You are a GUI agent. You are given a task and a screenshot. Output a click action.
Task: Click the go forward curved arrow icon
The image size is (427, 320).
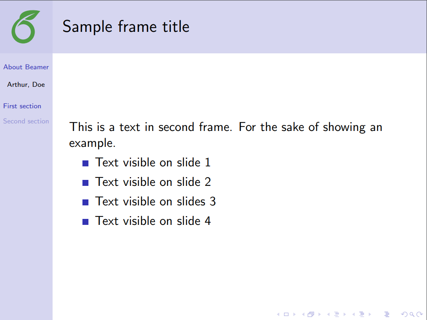(419, 314)
